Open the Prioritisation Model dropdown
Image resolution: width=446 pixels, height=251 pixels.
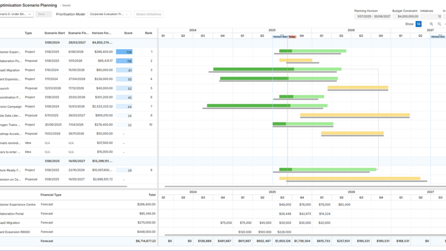pyautogui.click(x=109, y=14)
